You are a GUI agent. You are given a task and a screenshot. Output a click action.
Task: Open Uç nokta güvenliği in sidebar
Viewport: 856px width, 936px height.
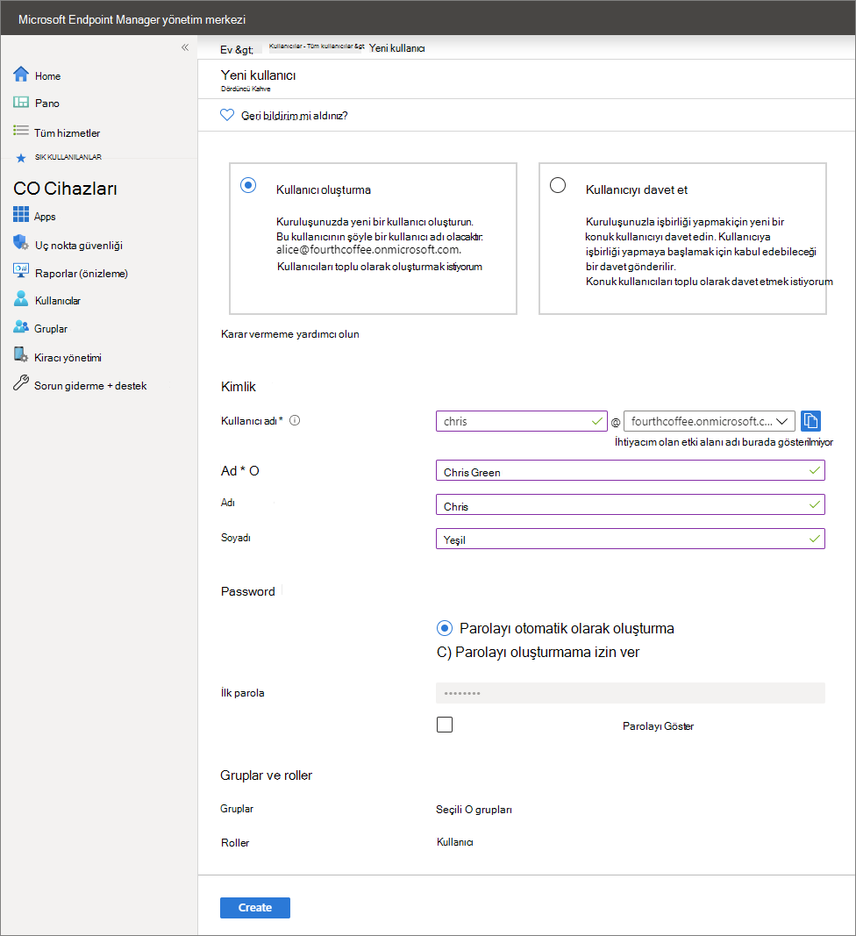tap(79, 246)
